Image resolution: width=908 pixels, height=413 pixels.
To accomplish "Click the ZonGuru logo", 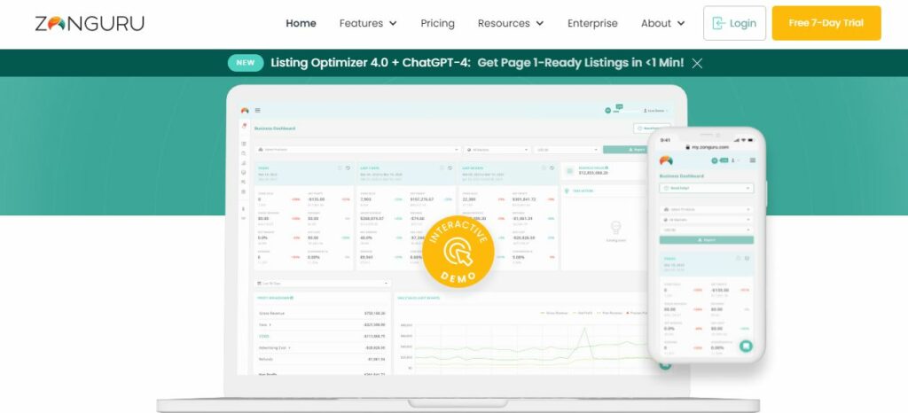I will [x=90, y=24].
